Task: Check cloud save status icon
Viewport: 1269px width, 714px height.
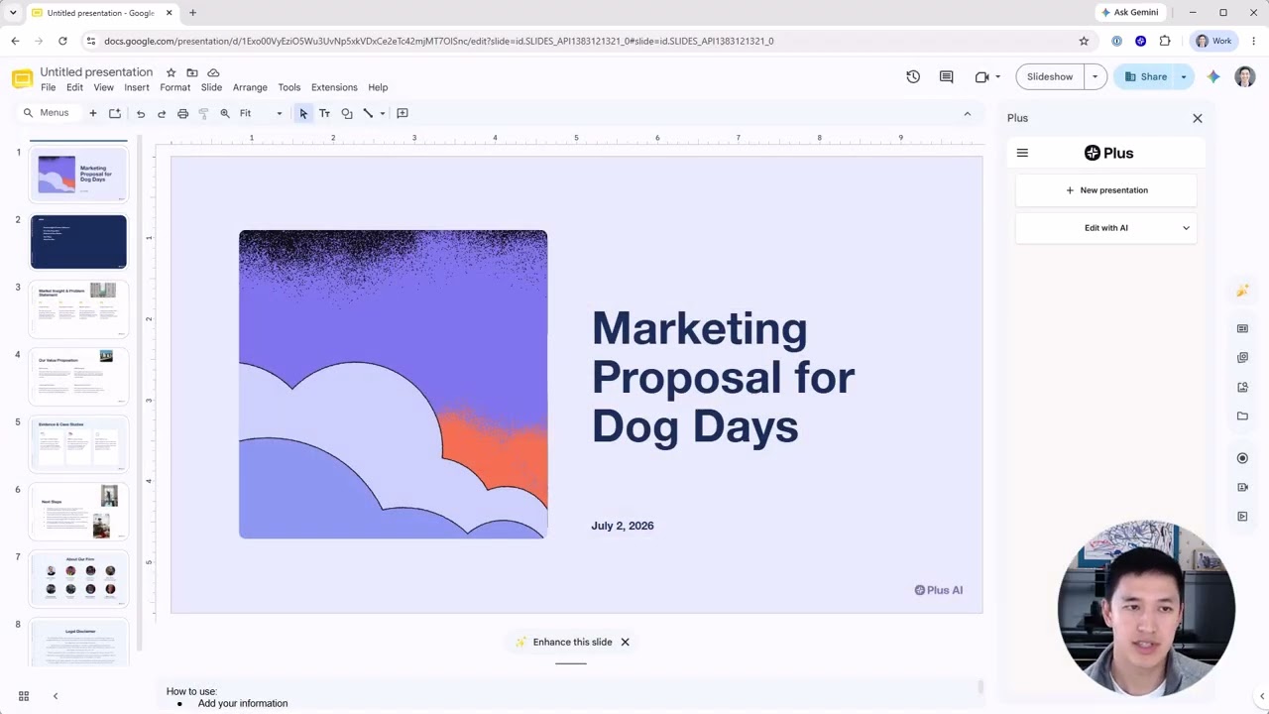Action: [213, 72]
